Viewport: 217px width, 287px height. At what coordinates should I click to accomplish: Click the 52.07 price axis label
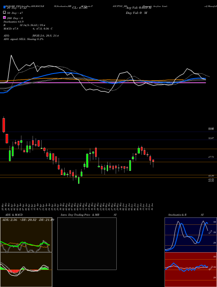[x=211, y=139]
